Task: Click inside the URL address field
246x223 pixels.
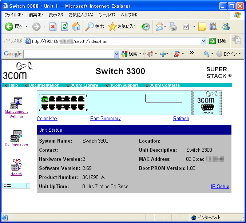Action: (x=115, y=41)
